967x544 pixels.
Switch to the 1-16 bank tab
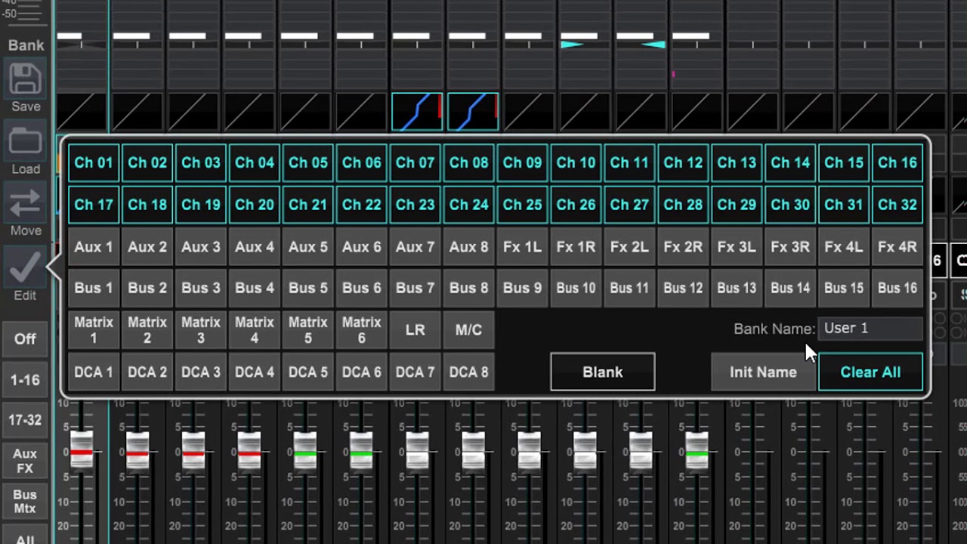tap(25, 380)
